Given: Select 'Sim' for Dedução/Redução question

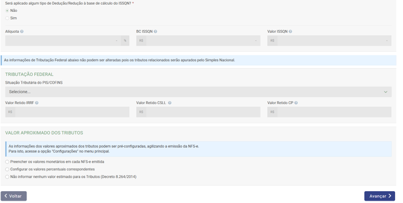Looking at the screenshot, I should coord(7,18).
